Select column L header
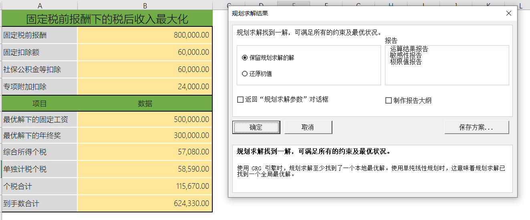This screenshot has height=220, width=530. 521,5
